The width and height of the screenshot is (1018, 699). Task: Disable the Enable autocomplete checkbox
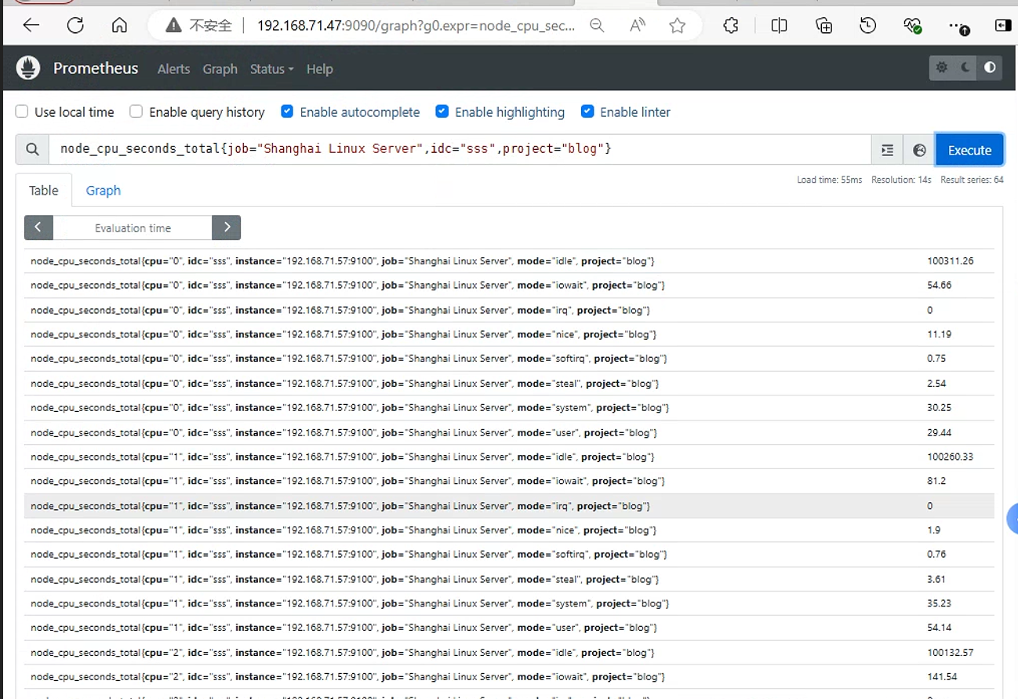(x=287, y=111)
